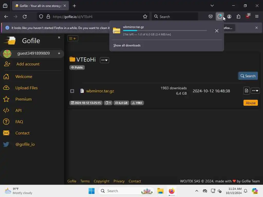Collapse sidebar with the toggle button
Viewport: 263px width, 197px height.
tap(73, 38)
